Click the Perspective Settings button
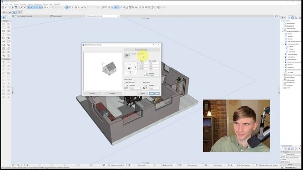This screenshot has height=170, width=303. point(142,50)
